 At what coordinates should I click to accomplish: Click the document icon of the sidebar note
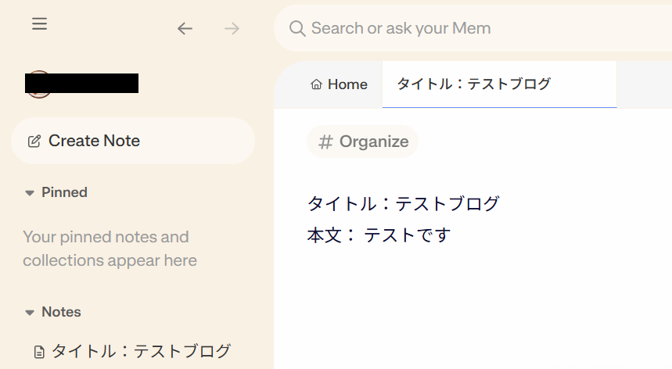[39, 352]
